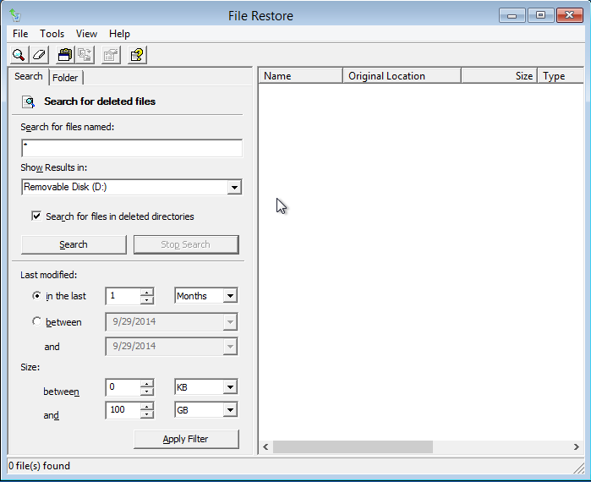Image resolution: width=591 pixels, height=482 pixels.
Task: Select the 'in the last' radio button
Action: [36, 296]
